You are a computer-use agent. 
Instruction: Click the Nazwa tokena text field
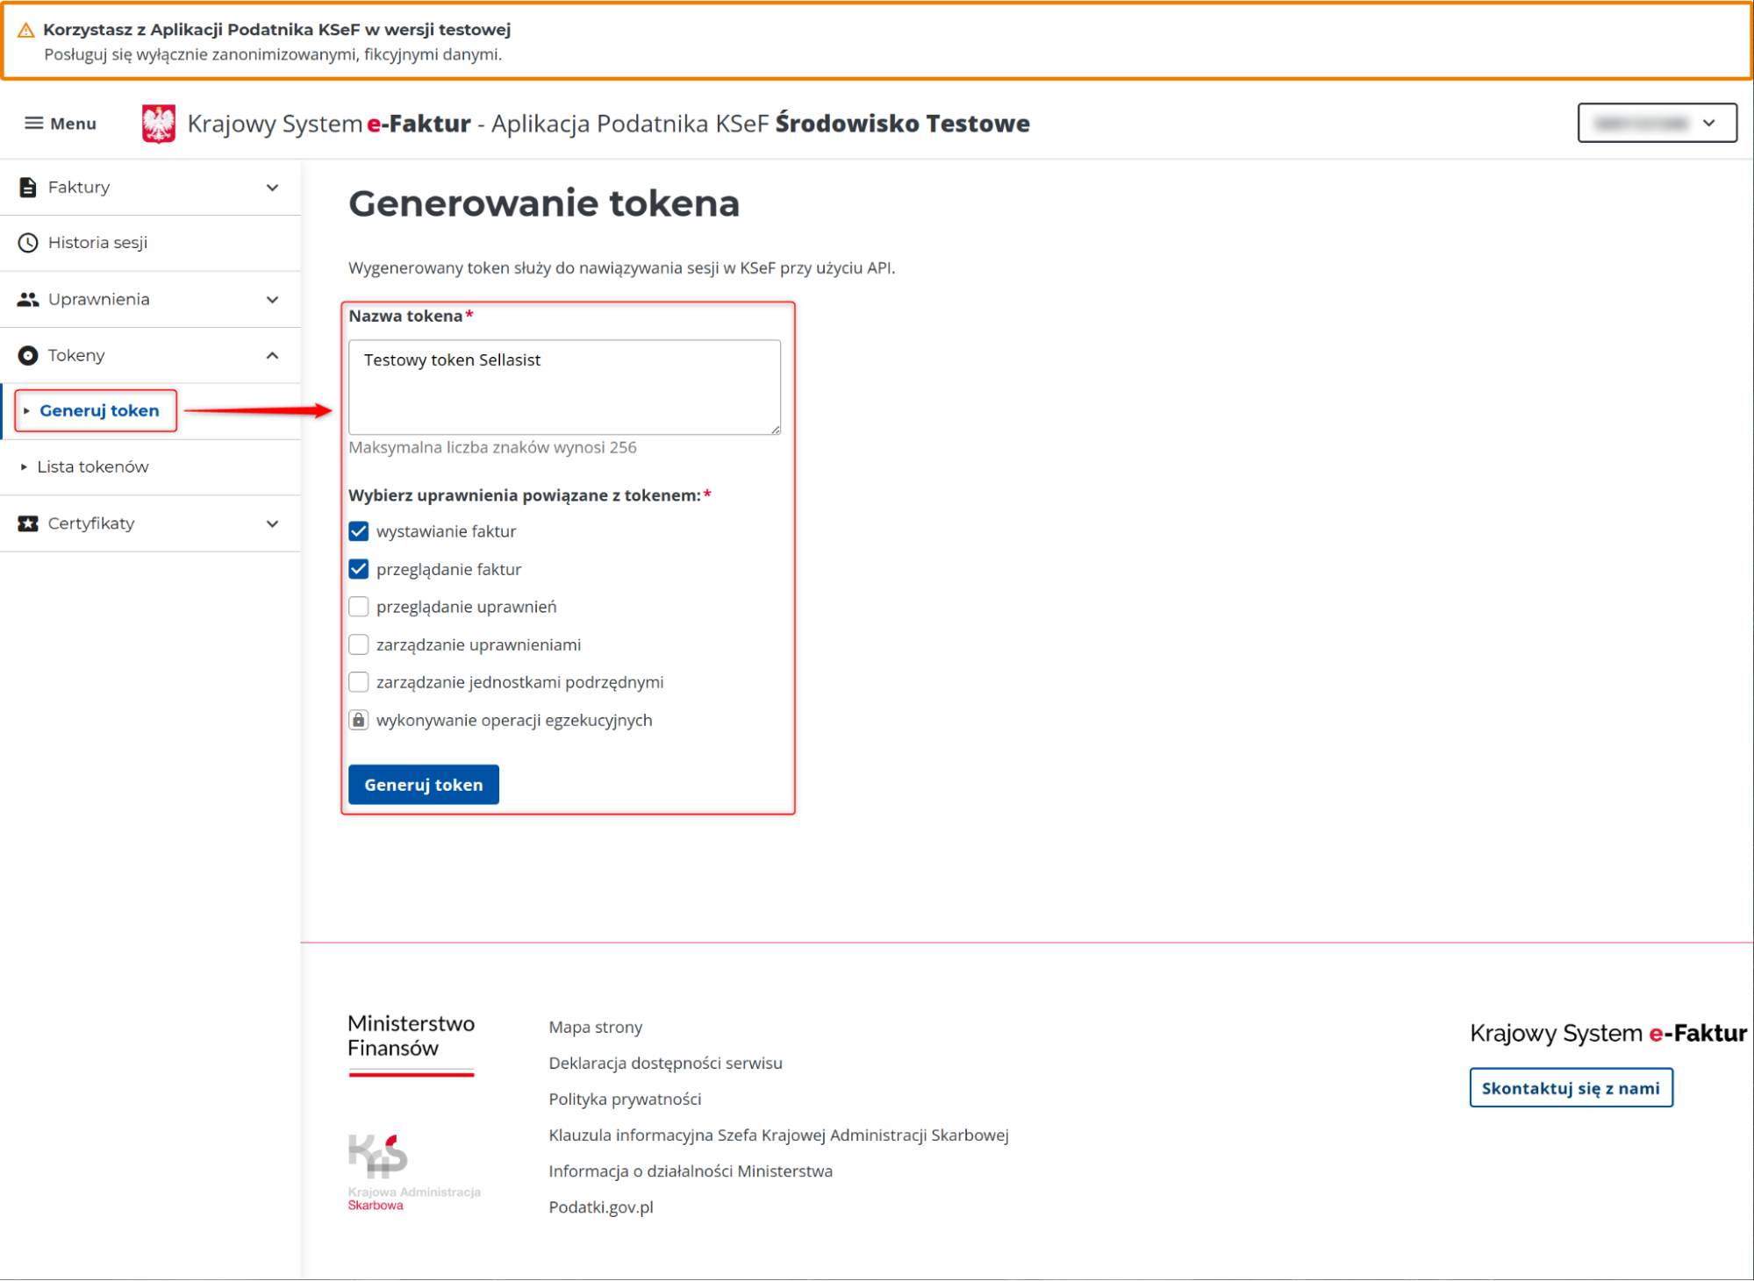coord(564,387)
